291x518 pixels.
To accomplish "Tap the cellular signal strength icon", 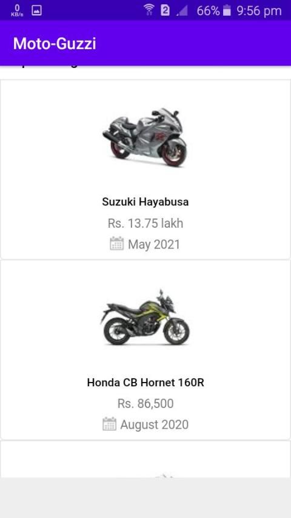I will (182, 10).
